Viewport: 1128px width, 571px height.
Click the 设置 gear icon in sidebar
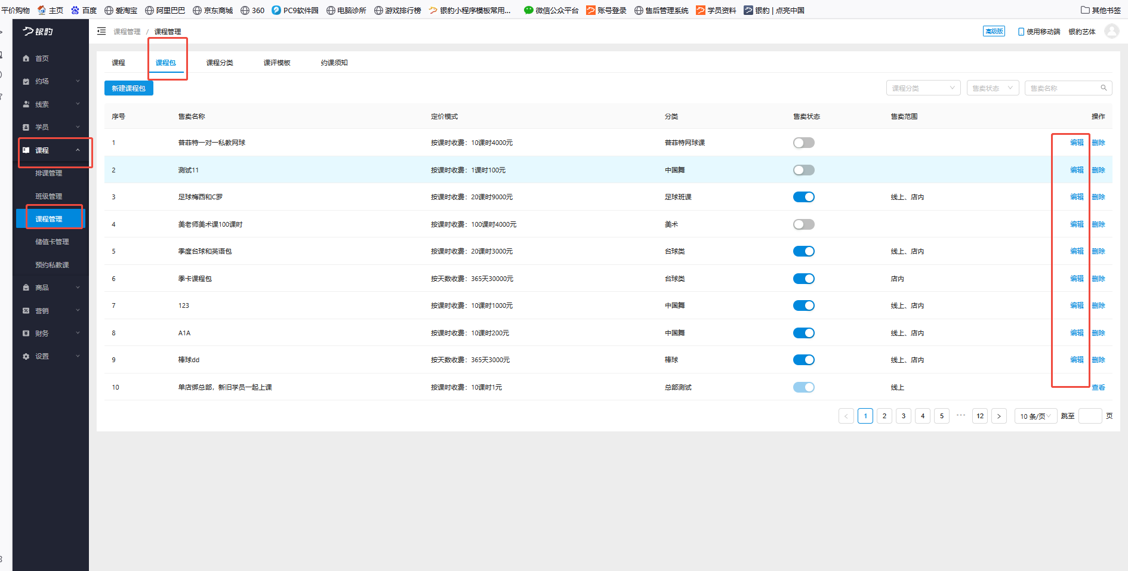click(x=26, y=356)
